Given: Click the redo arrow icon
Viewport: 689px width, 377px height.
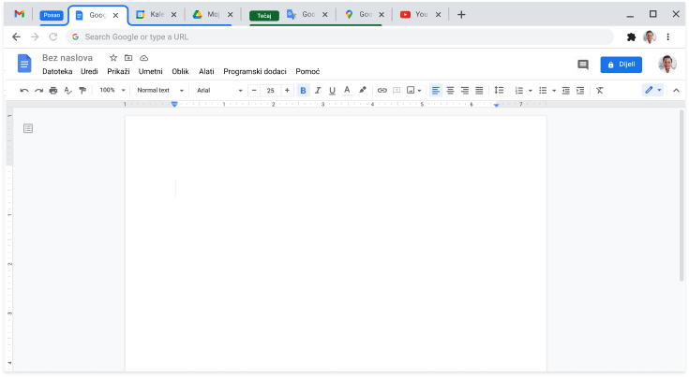Looking at the screenshot, I should tap(38, 91).
